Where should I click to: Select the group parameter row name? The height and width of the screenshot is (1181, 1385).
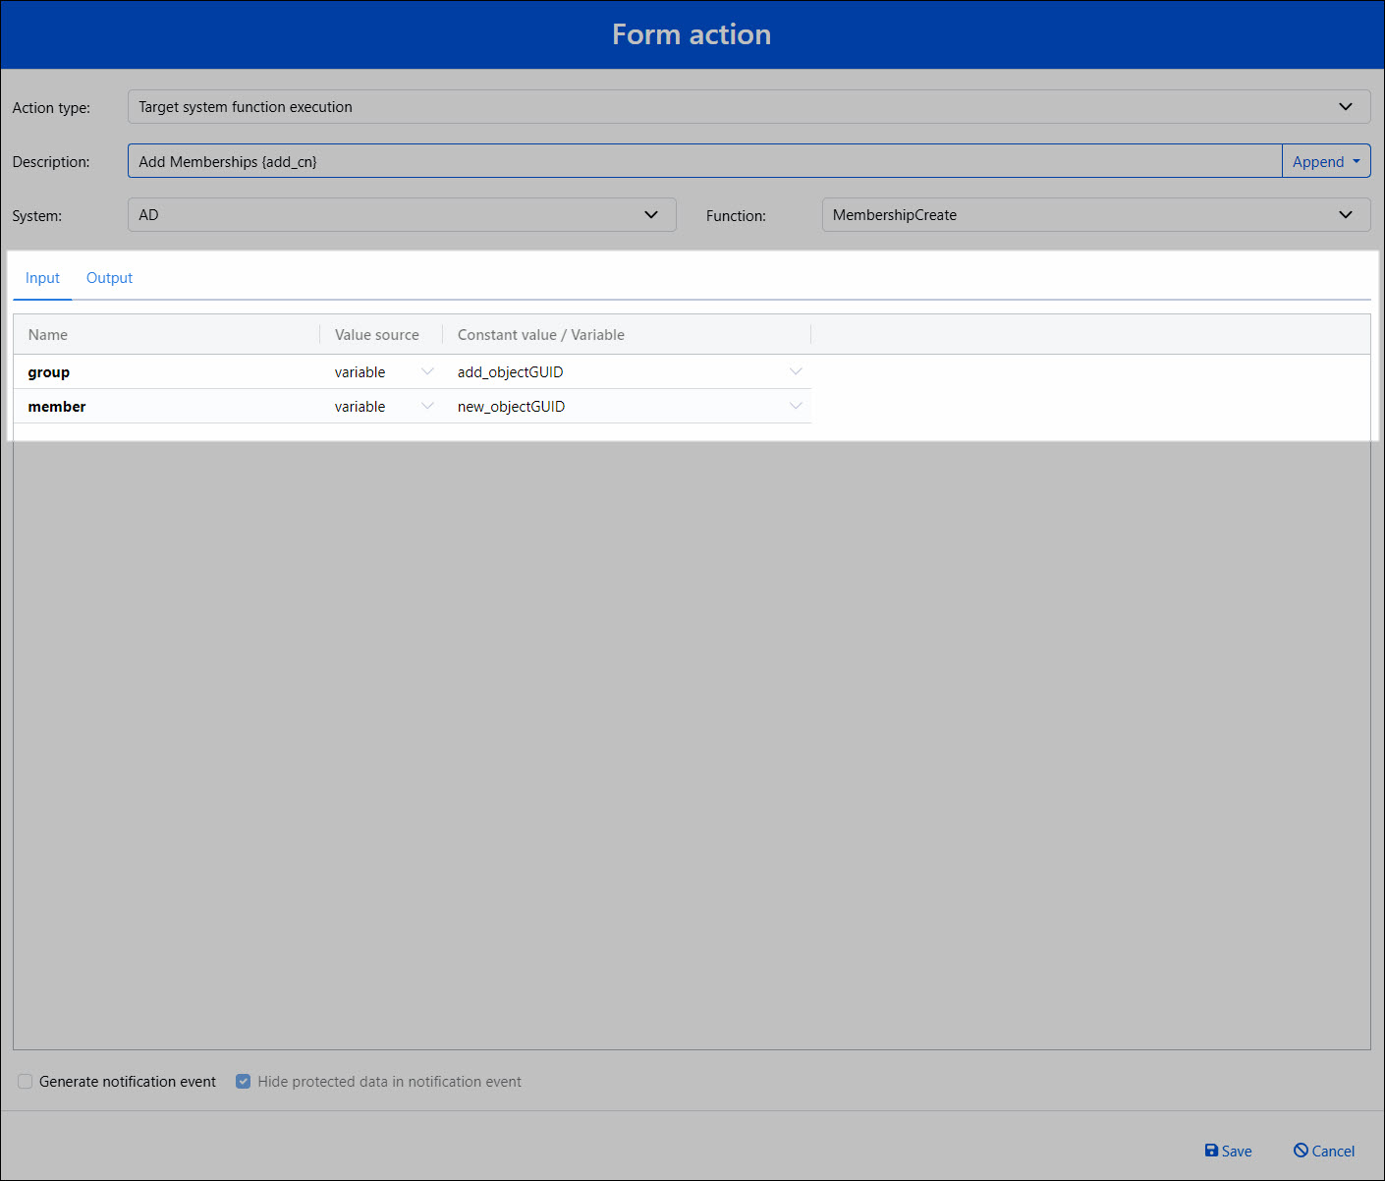click(x=49, y=372)
